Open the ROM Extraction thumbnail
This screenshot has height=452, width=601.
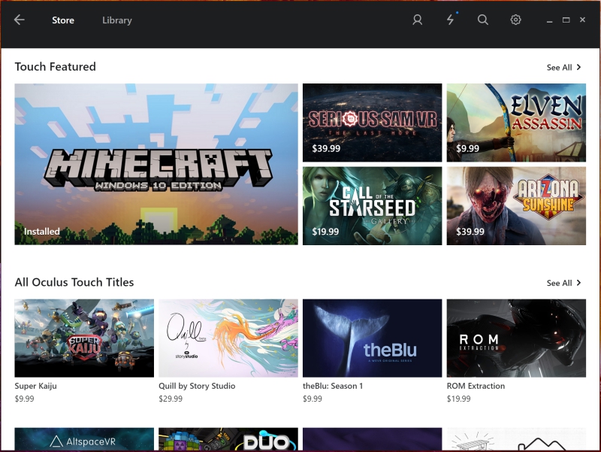pos(516,338)
